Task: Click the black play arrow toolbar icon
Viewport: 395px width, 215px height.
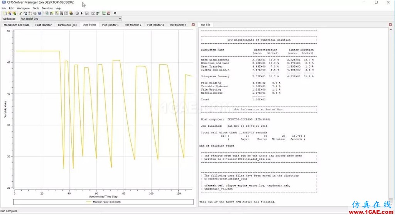Action: [x=82, y=13]
